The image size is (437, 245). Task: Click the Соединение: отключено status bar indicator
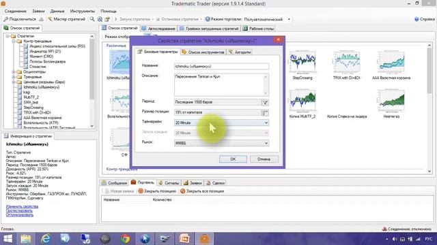407,229
